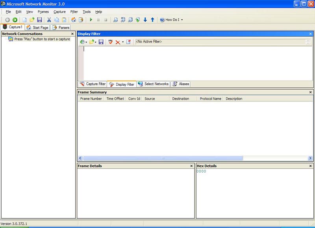
Task: Close the Network Conversations panel
Action: coord(72,34)
